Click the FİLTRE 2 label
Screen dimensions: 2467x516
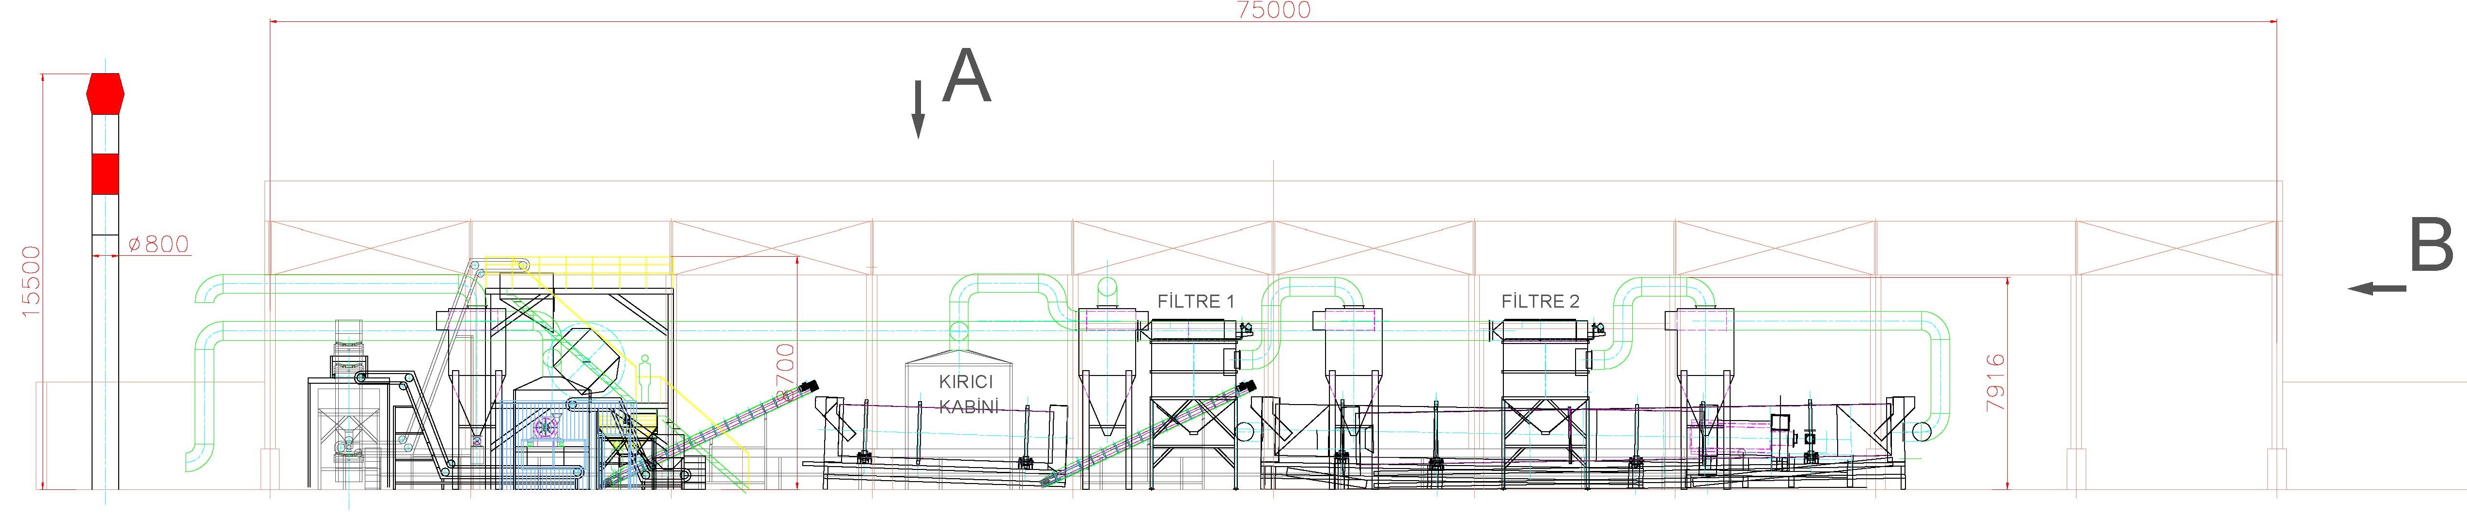pos(1540,301)
